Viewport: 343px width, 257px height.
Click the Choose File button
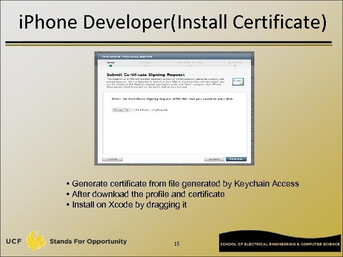(121, 110)
